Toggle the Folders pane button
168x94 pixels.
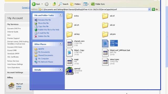tap(75, 4)
